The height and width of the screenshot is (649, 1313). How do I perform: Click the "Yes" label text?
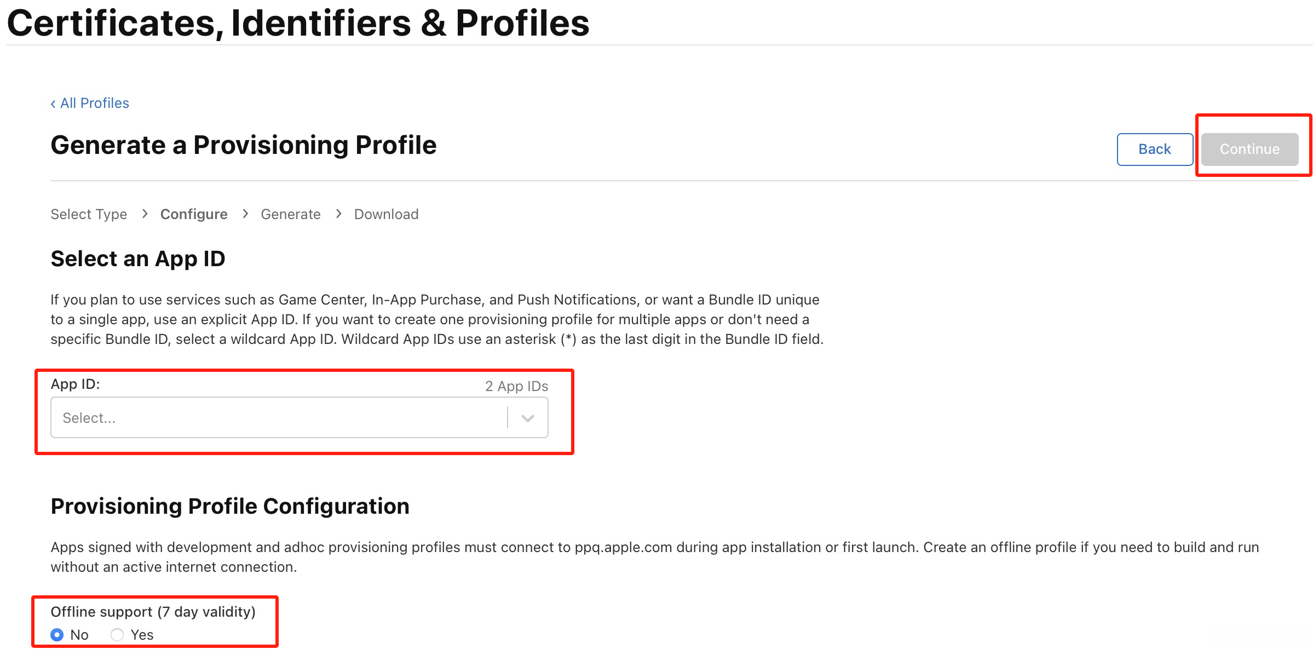[142, 635]
